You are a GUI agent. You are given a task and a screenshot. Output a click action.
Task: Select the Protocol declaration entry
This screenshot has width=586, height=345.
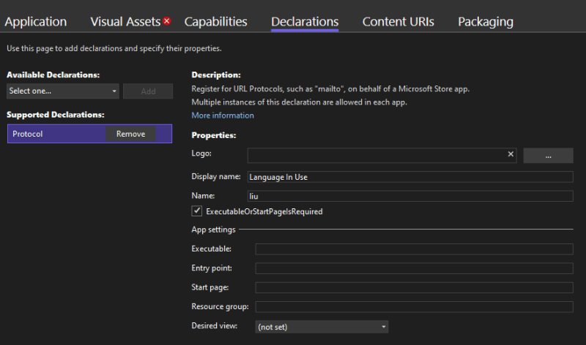89,134
